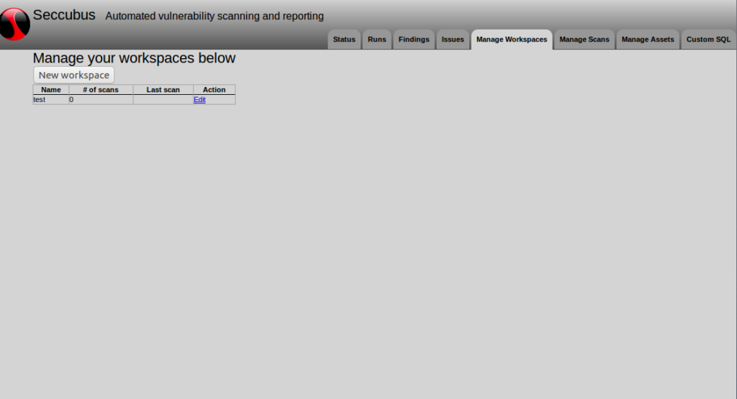This screenshot has height=399, width=737.
Task: Open the Status tab
Action: (x=344, y=40)
